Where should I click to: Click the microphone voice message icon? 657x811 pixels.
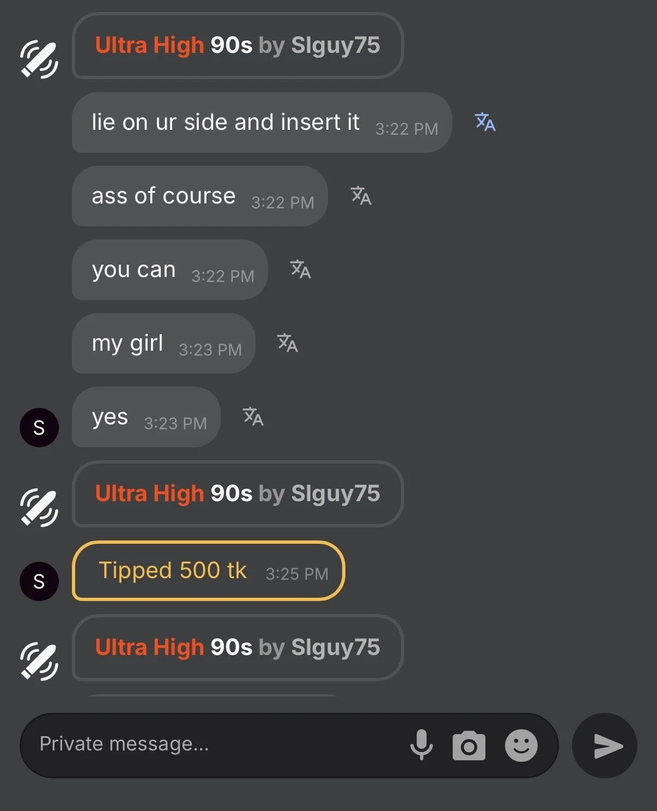click(421, 745)
